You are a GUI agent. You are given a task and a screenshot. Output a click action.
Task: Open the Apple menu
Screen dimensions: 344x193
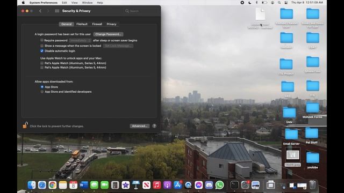23,3
